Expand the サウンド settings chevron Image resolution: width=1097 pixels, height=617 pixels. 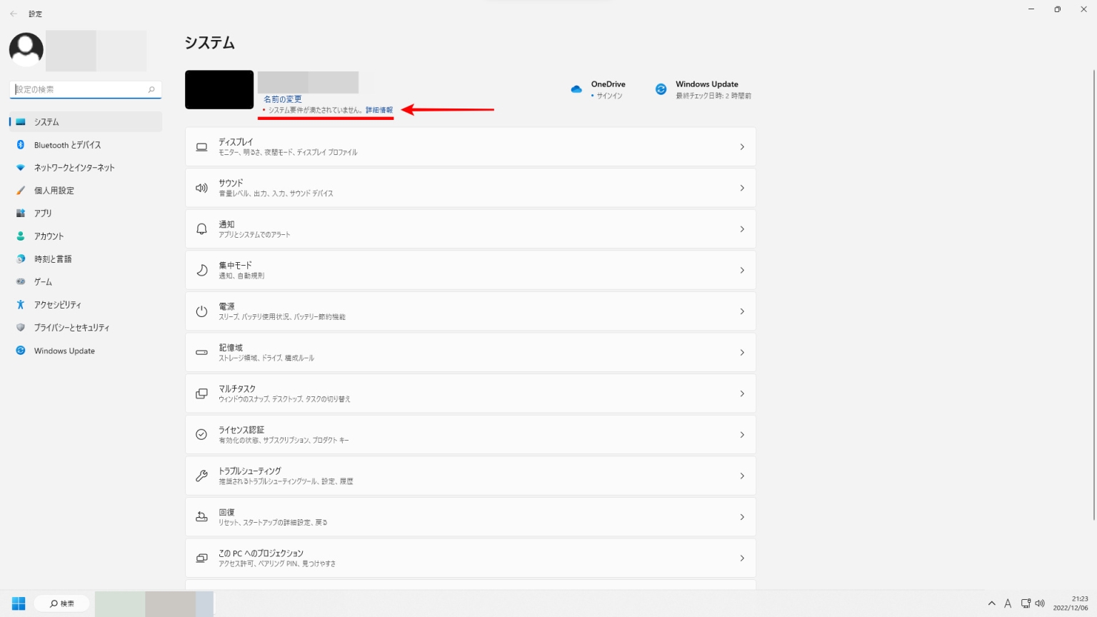pyautogui.click(x=742, y=189)
